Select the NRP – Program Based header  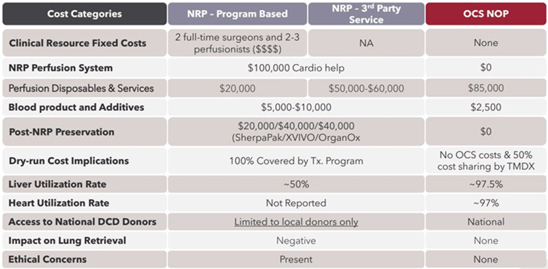(237, 14)
